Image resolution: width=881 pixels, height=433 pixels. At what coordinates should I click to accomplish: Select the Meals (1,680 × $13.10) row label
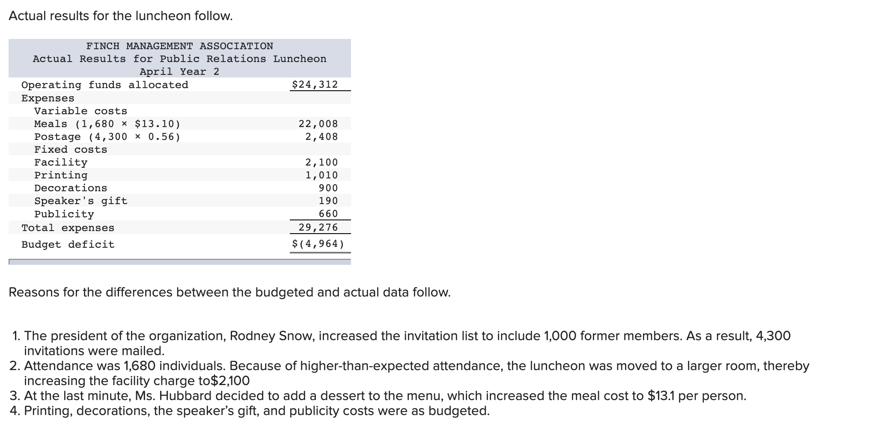tap(107, 124)
